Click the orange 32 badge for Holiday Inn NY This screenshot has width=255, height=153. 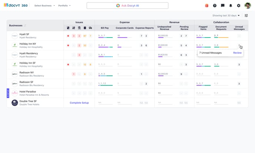click(x=85, y=45)
